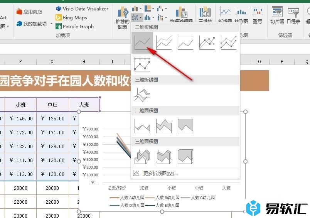Insert a People Graph

pos(75,26)
